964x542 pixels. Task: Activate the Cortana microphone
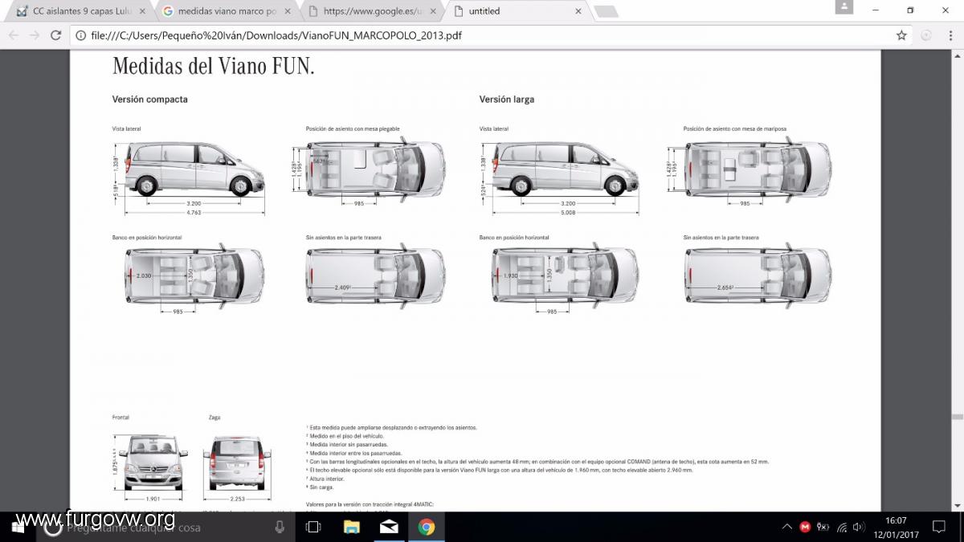[x=280, y=528]
